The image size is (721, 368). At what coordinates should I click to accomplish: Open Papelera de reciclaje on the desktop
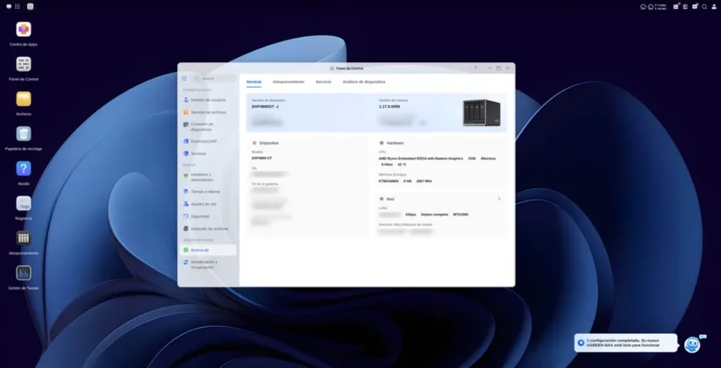point(24,134)
